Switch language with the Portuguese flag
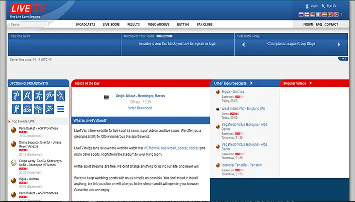355x202 pixels. [330, 15]
